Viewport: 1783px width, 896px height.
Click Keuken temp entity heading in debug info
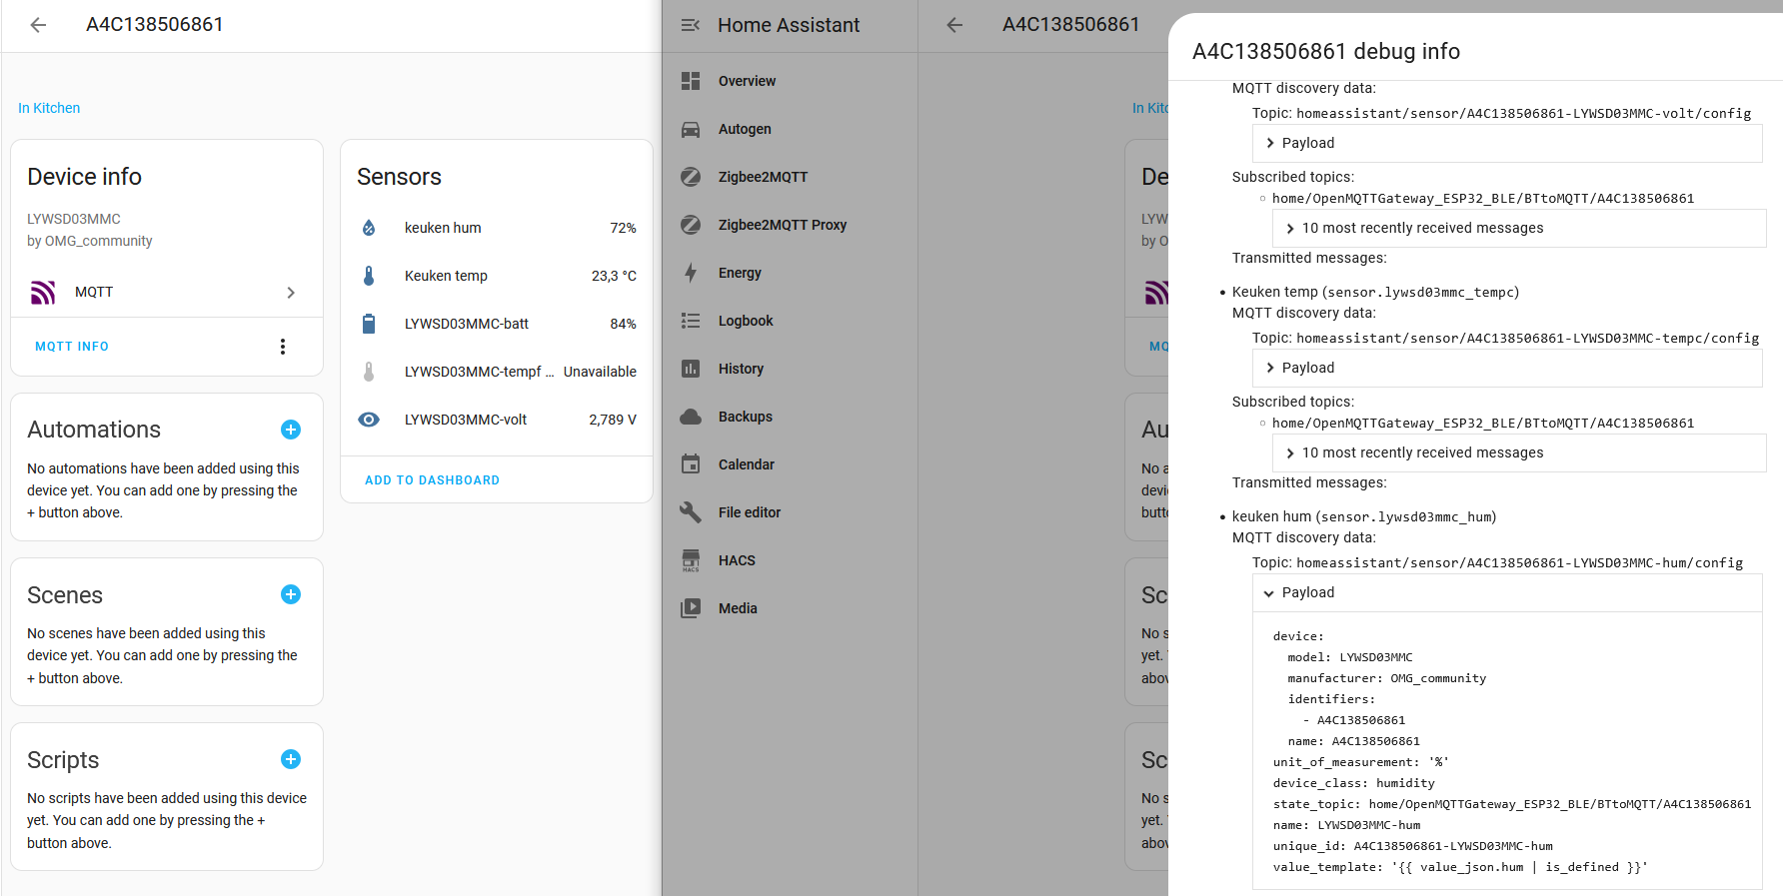pyautogui.click(x=1375, y=292)
